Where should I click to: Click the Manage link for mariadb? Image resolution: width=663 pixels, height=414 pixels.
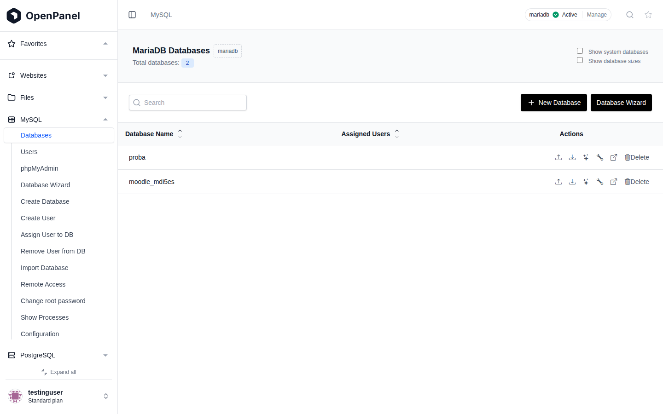pyautogui.click(x=597, y=15)
